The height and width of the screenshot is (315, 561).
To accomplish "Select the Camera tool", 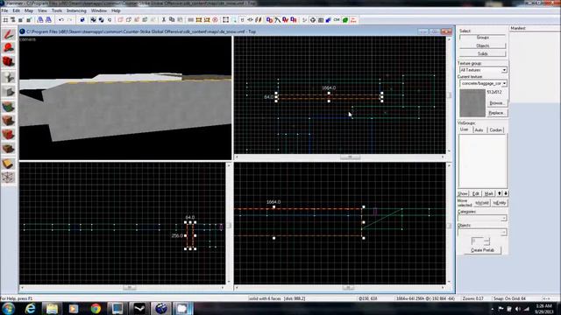I will 9,62.
